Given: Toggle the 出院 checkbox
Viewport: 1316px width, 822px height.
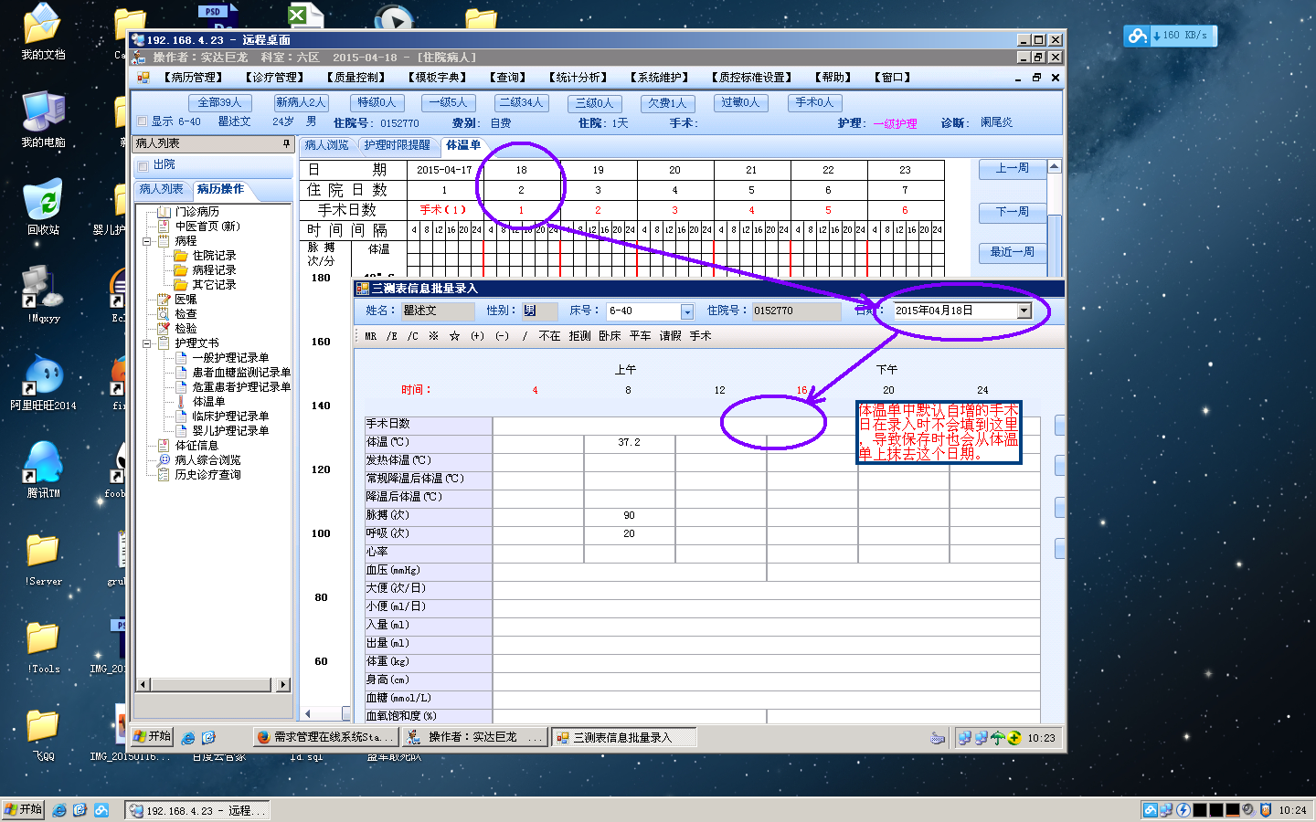Looking at the screenshot, I should coord(143,166).
